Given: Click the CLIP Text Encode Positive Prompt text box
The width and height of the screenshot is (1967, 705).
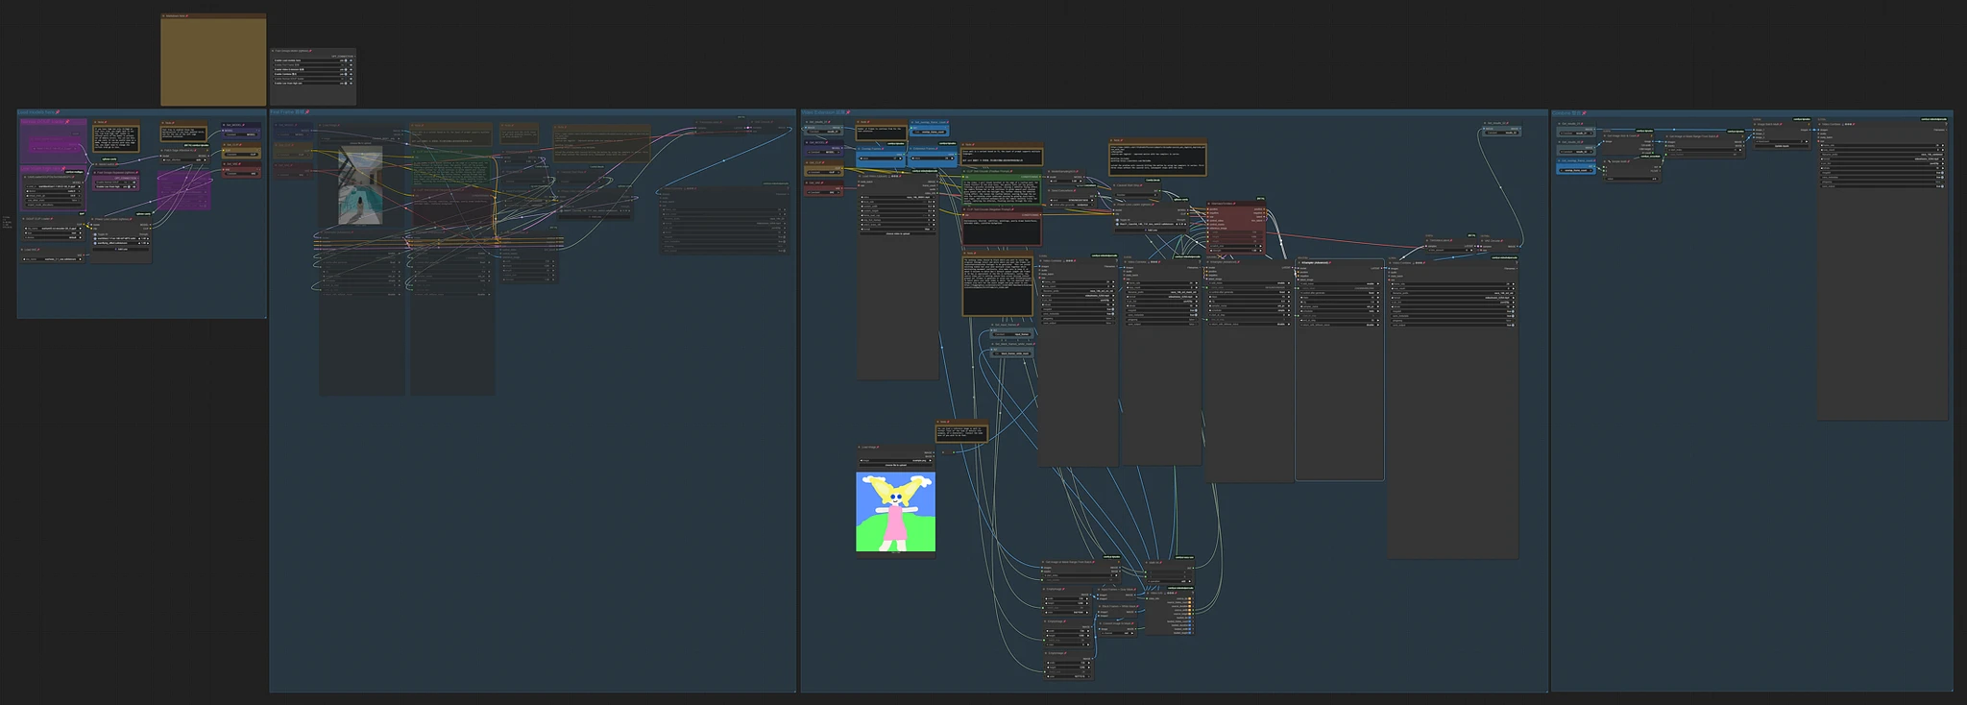Looking at the screenshot, I should [x=1001, y=190].
